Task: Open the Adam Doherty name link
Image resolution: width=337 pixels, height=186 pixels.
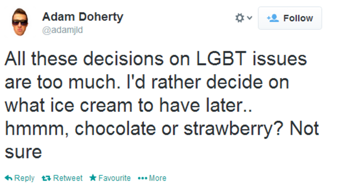Action: tap(83, 17)
